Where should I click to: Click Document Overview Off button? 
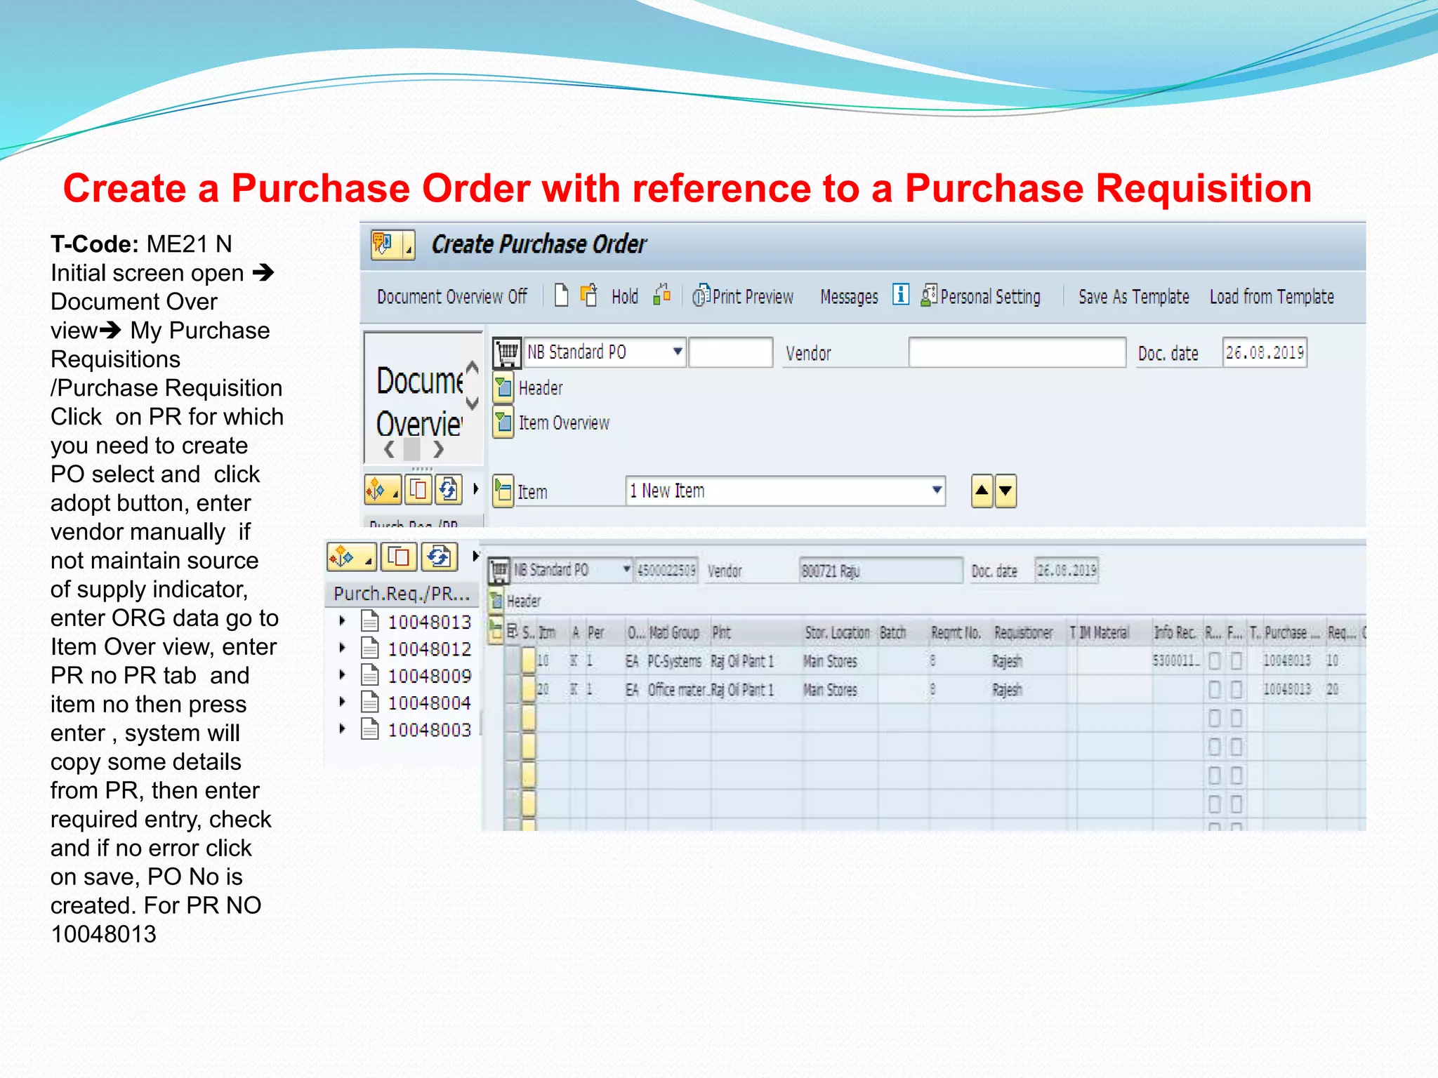[451, 297]
